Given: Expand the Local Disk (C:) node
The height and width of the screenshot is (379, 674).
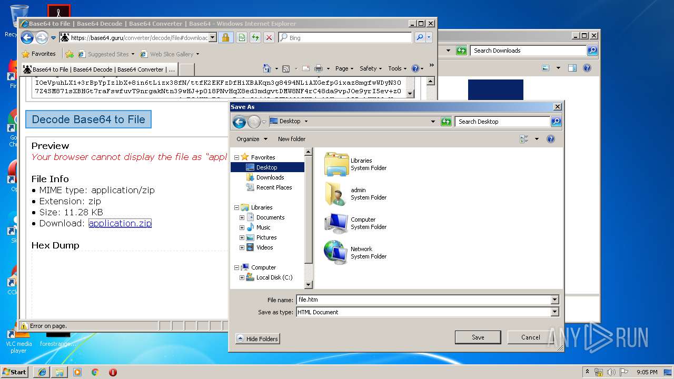Looking at the screenshot, I should tap(242, 277).
